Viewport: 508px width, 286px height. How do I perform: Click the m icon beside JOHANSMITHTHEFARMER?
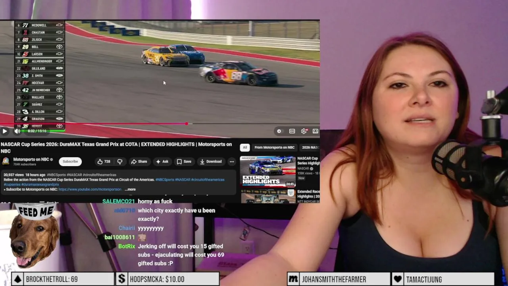point(293,279)
